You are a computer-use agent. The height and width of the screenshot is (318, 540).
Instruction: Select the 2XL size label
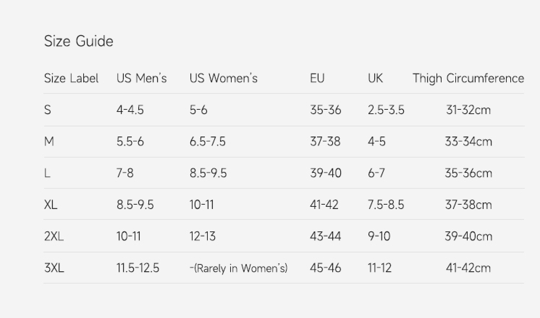[54, 236]
